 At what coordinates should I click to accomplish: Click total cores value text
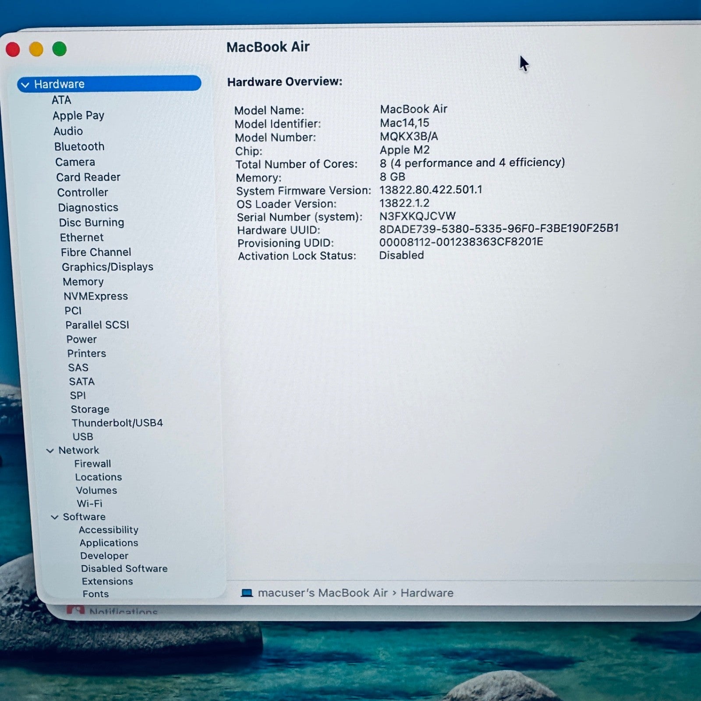coord(472,163)
